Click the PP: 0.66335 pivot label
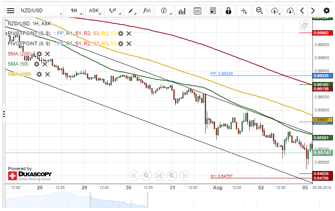The width and height of the screenshot is (335, 211). [222, 73]
